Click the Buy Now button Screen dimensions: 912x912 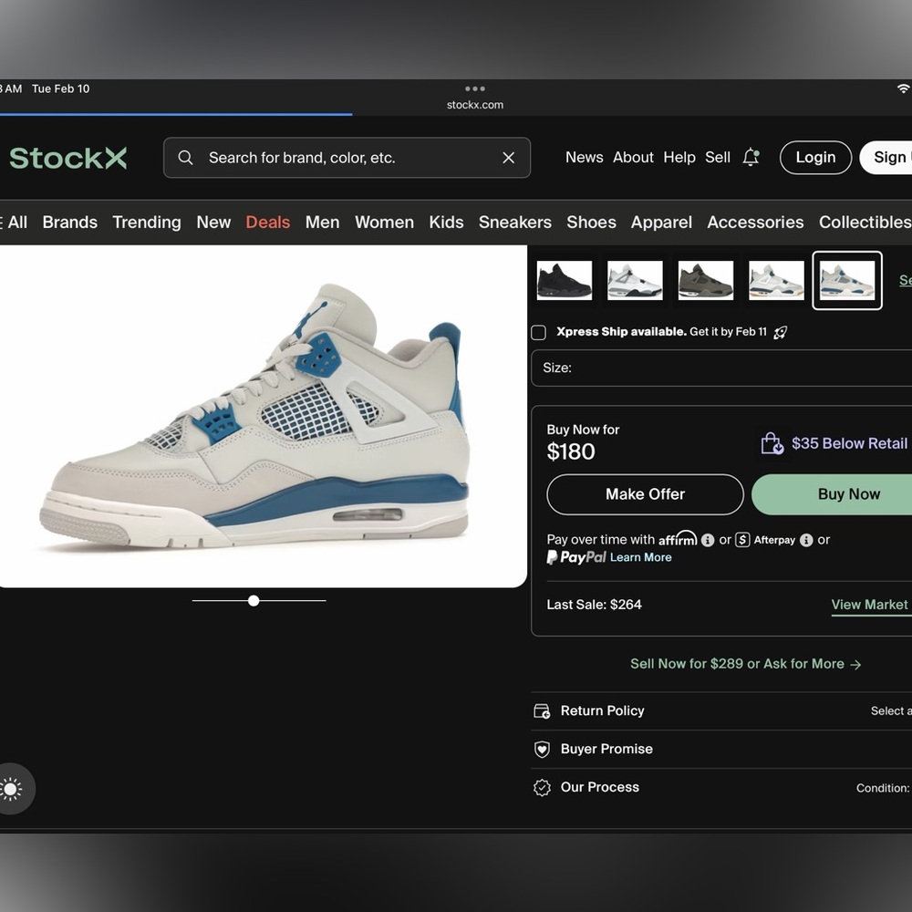coord(832,494)
